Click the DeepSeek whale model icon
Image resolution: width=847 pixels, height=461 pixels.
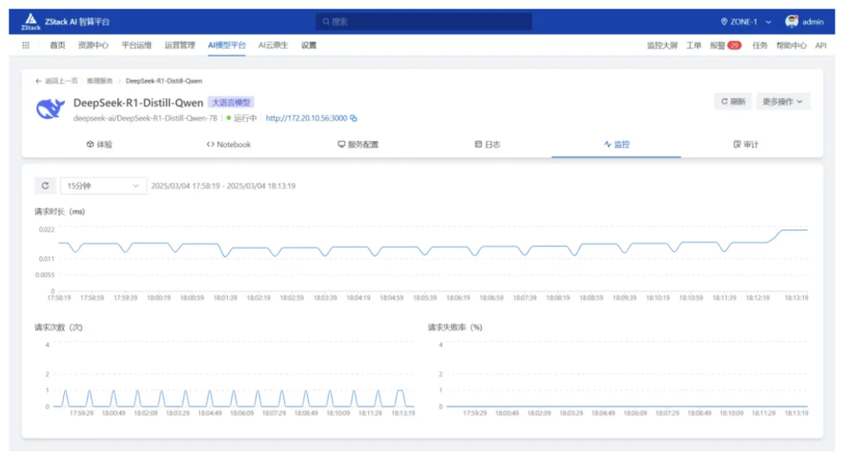[x=50, y=110]
